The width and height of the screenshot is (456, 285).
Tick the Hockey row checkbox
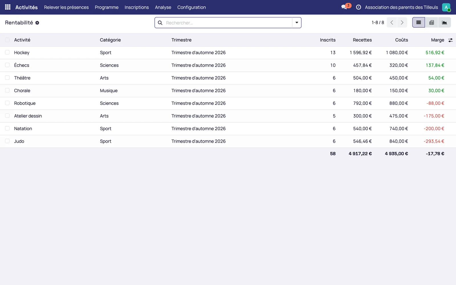[7, 52]
